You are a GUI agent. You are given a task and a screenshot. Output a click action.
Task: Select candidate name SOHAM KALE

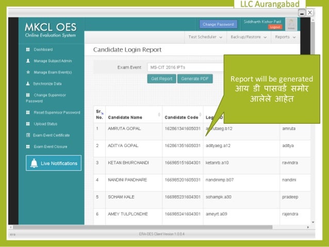point(121,197)
